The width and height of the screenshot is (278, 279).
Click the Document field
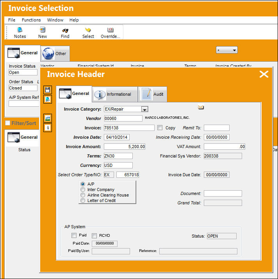(x=223, y=193)
